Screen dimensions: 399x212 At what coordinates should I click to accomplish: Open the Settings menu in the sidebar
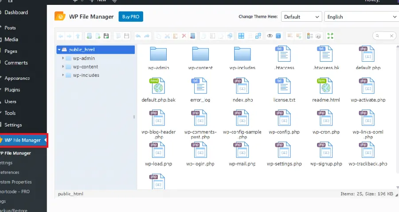pos(13,125)
